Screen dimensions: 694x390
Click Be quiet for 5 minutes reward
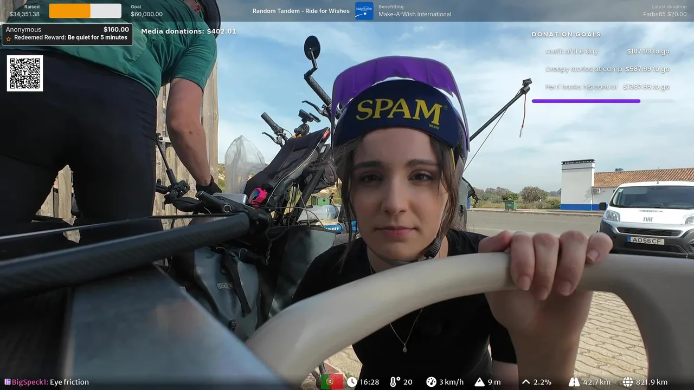pyautogui.click(x=98, y=37)
